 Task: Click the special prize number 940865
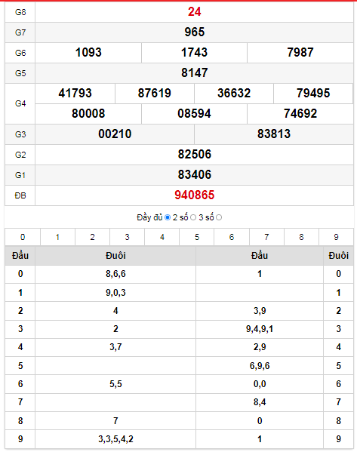[x=195, y=195]
